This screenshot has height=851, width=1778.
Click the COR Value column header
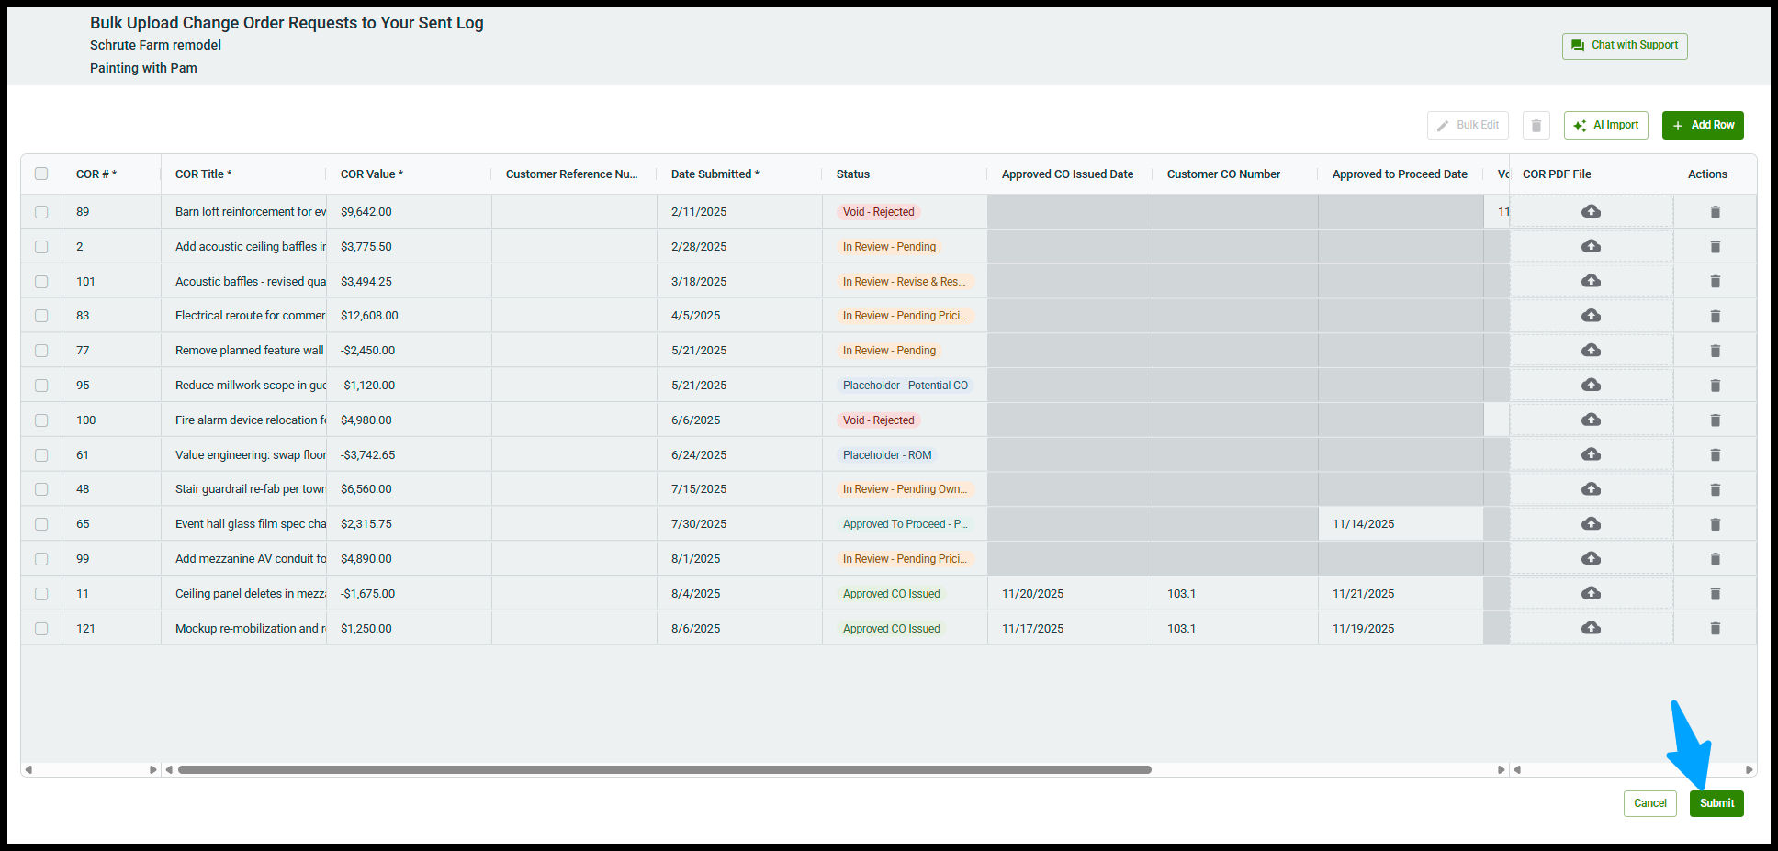click(371, 174)
